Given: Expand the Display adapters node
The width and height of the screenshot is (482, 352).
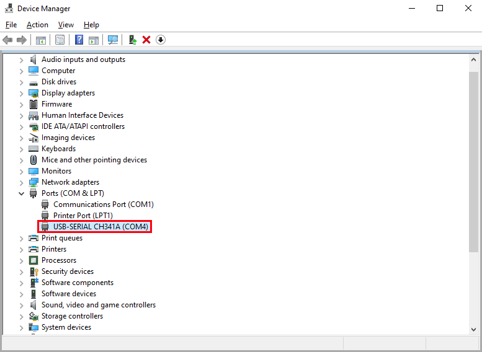Looking at the screenshot, I should click(21, 93).
